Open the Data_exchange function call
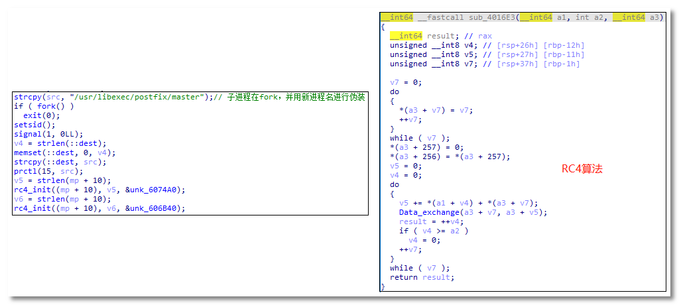679x305 pixels. 424,212
